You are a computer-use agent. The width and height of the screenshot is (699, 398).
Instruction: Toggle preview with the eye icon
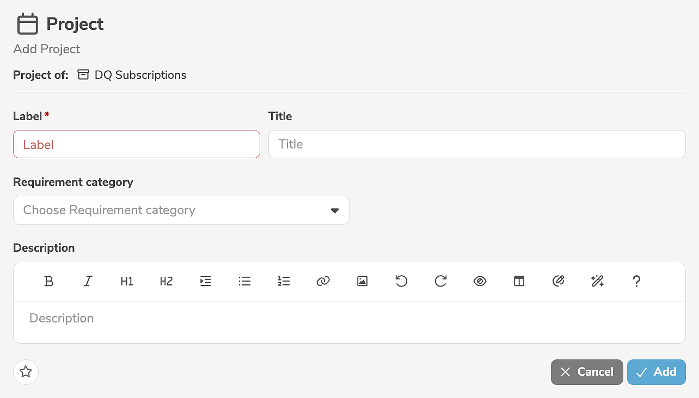(x=480, y=281)
